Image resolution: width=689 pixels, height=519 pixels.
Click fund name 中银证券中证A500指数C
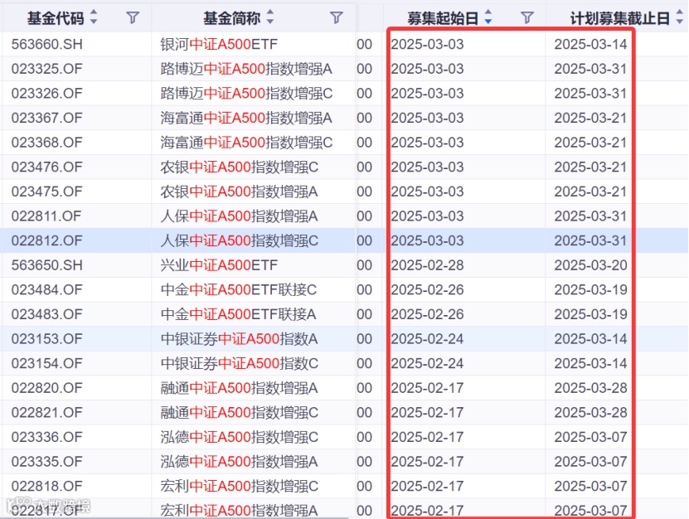point(239,364)
